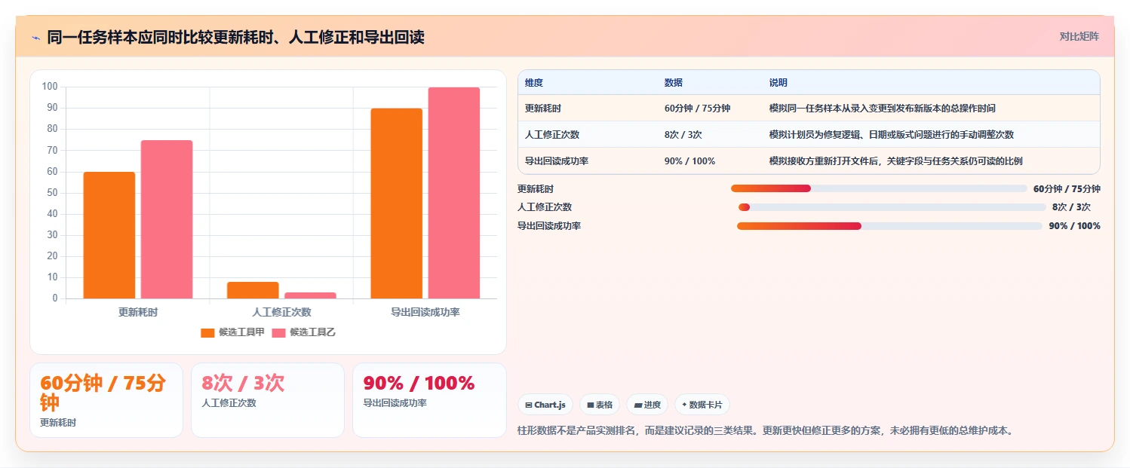Click the description starting 模拟计划员为修复逻辑
Screen dimensions: 1130x468
pyautogui.click(x=892, y=135)
